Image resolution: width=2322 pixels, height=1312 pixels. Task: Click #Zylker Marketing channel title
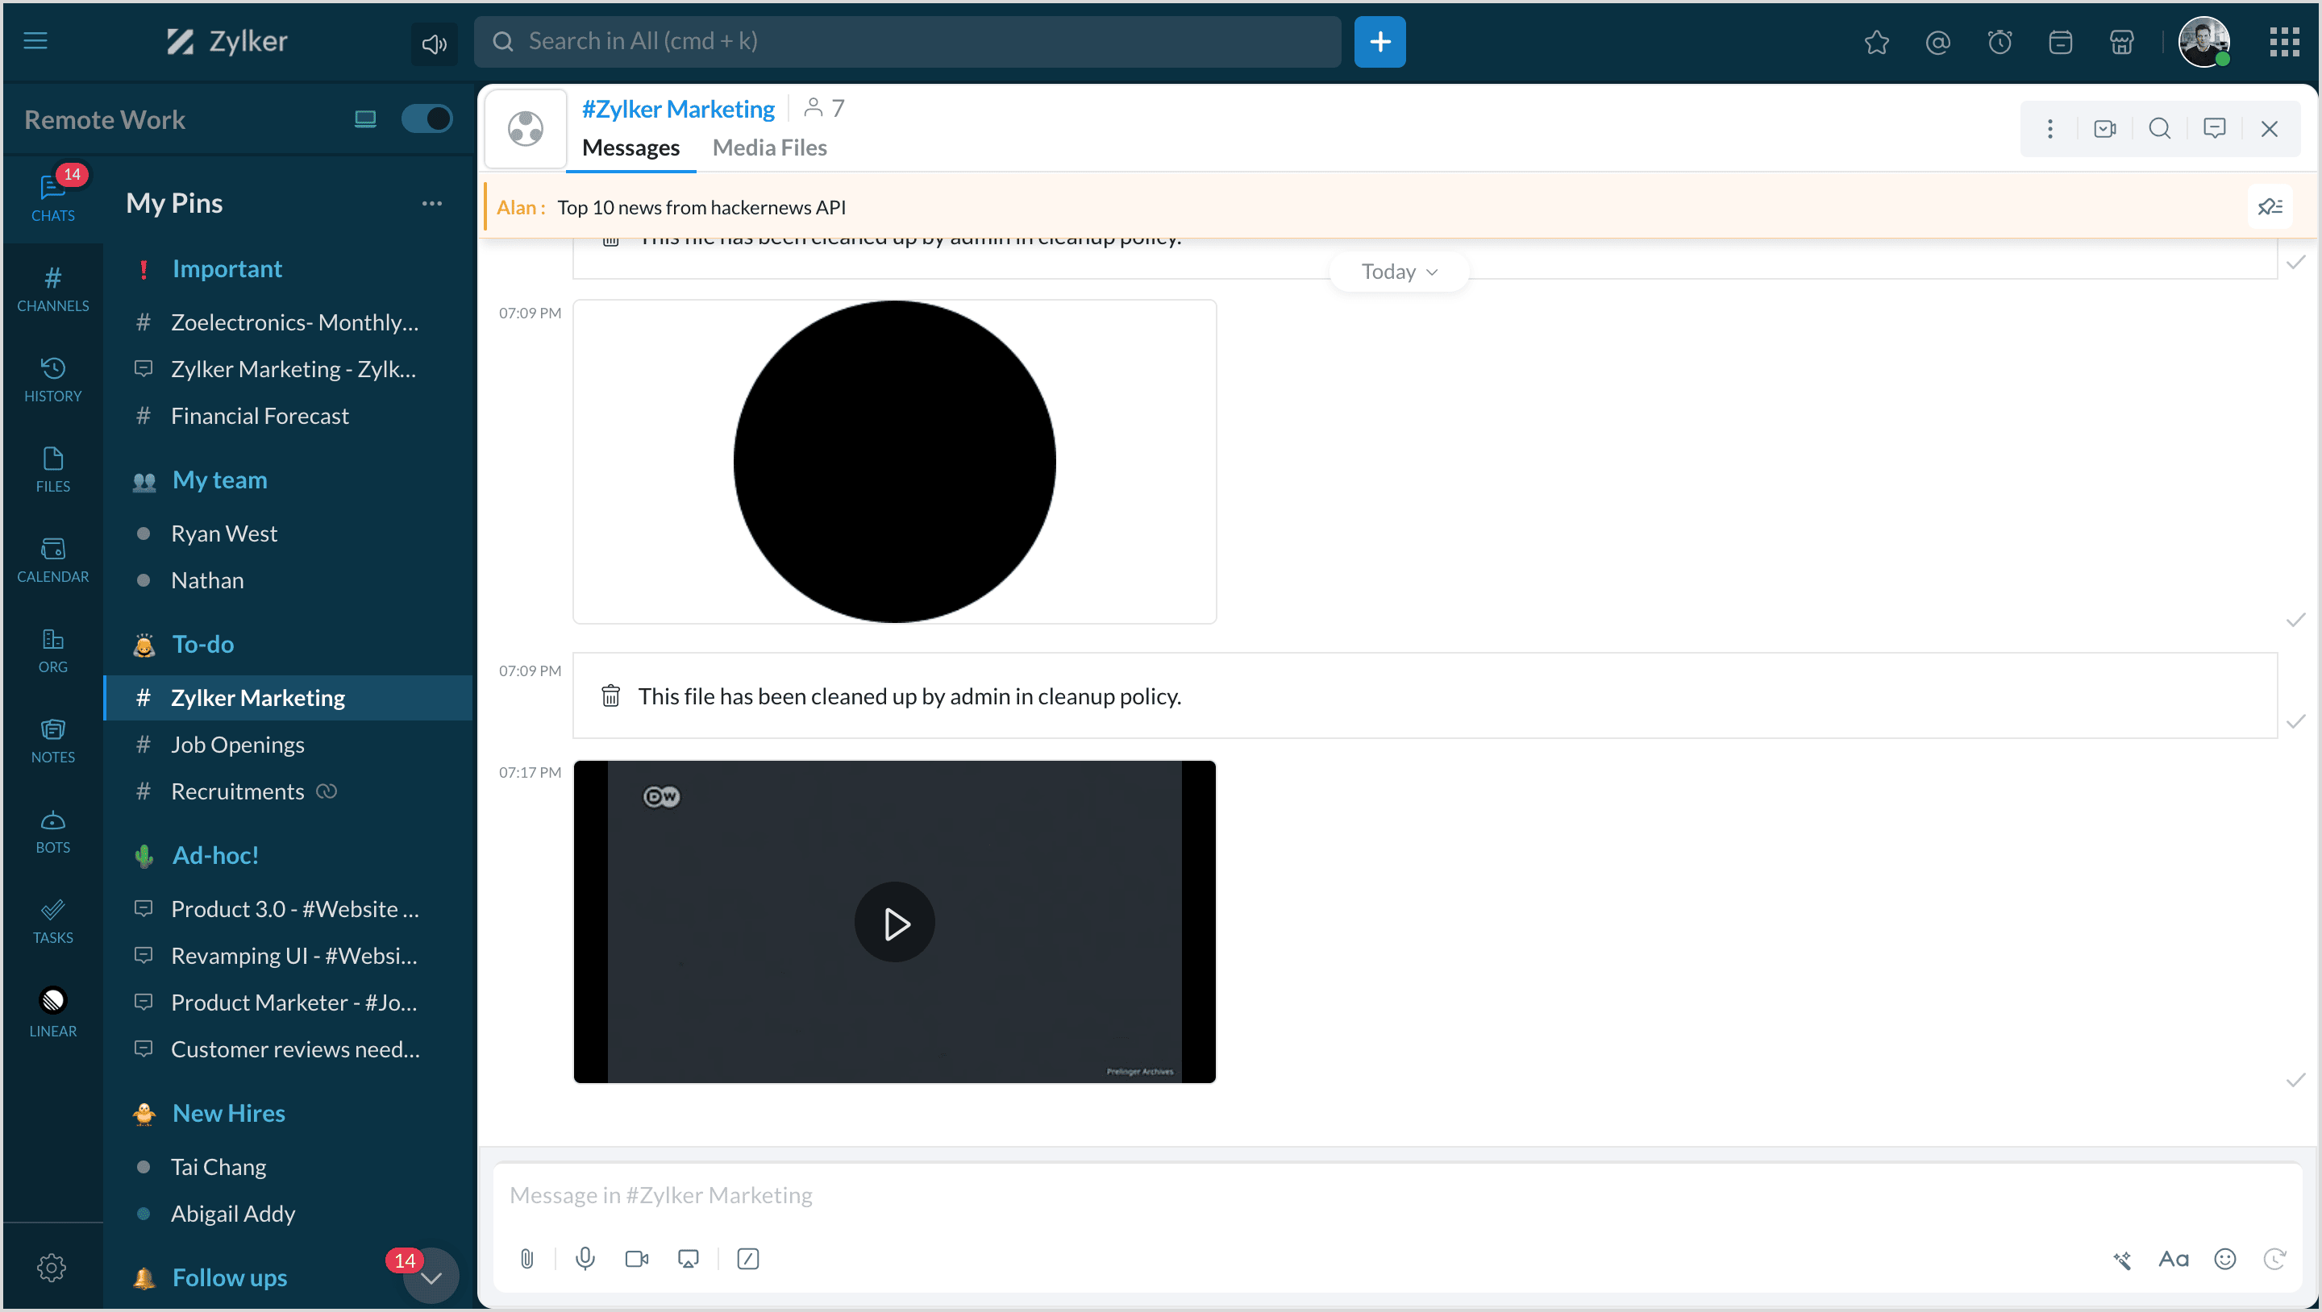[678, 109]
